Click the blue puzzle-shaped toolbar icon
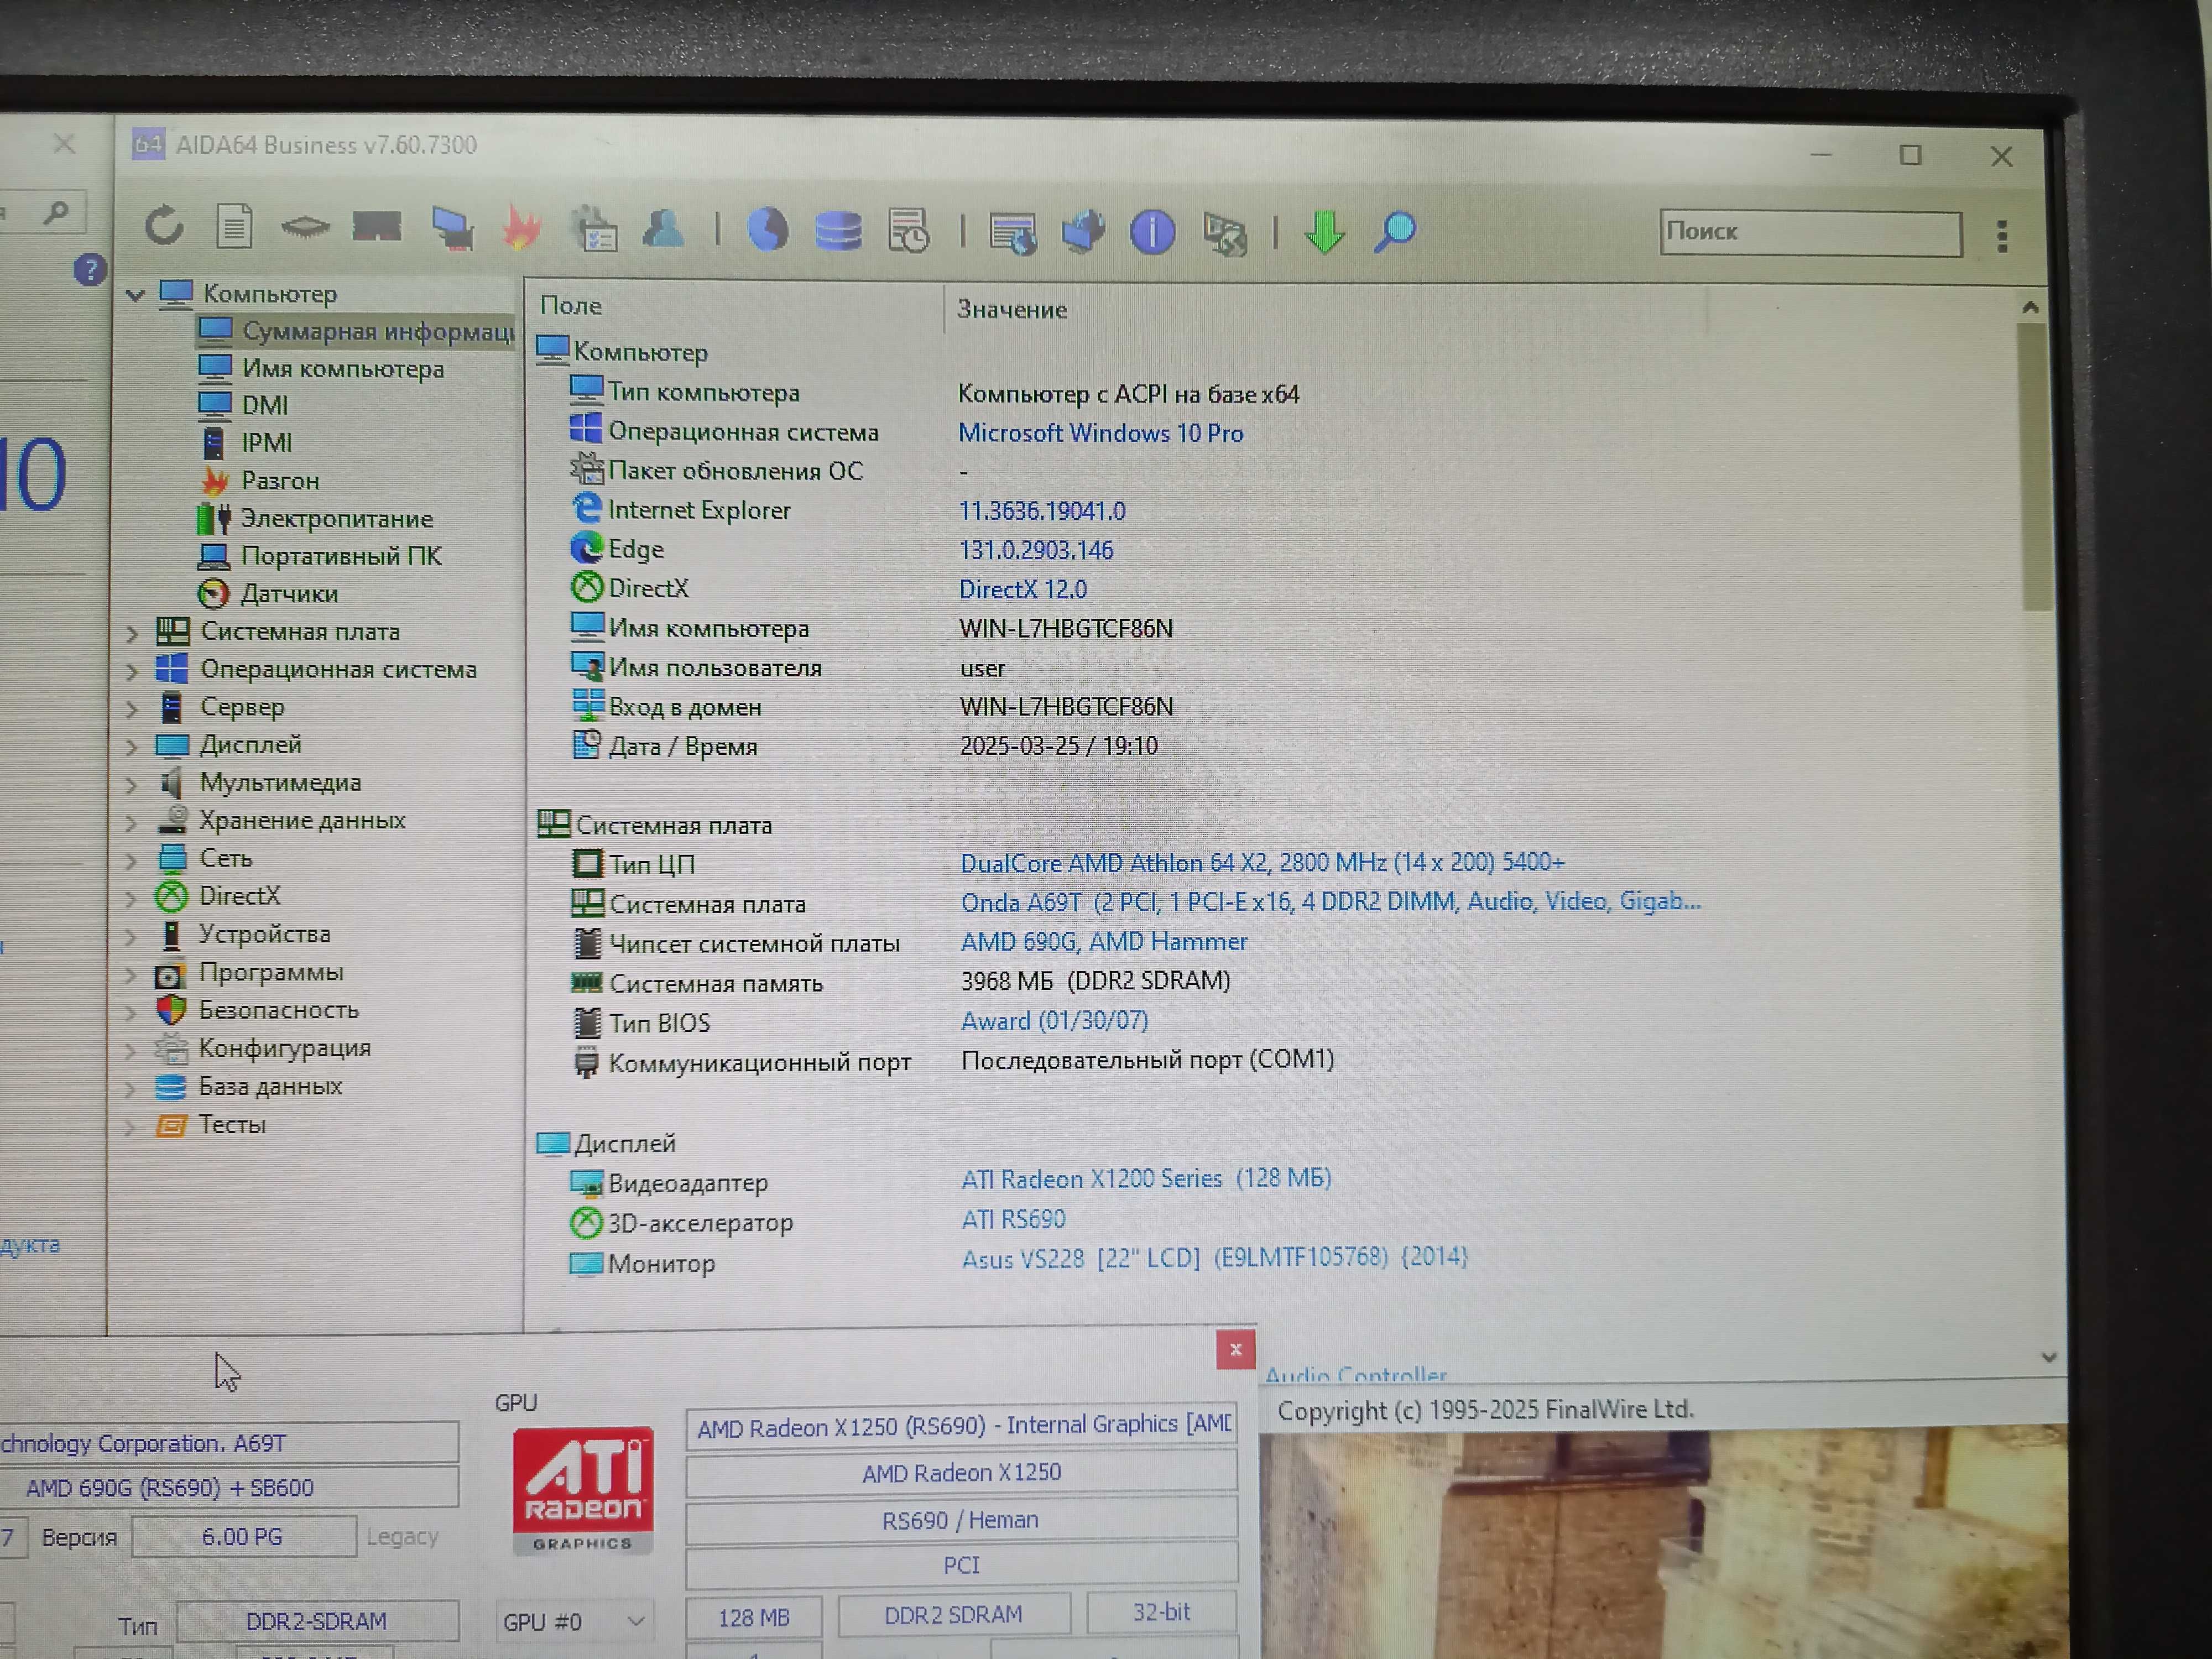Screen dimensions: 2212x1659 [x=1083, y=232]
